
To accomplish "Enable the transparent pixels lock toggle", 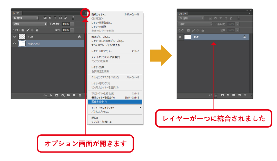I will point(23,30).
